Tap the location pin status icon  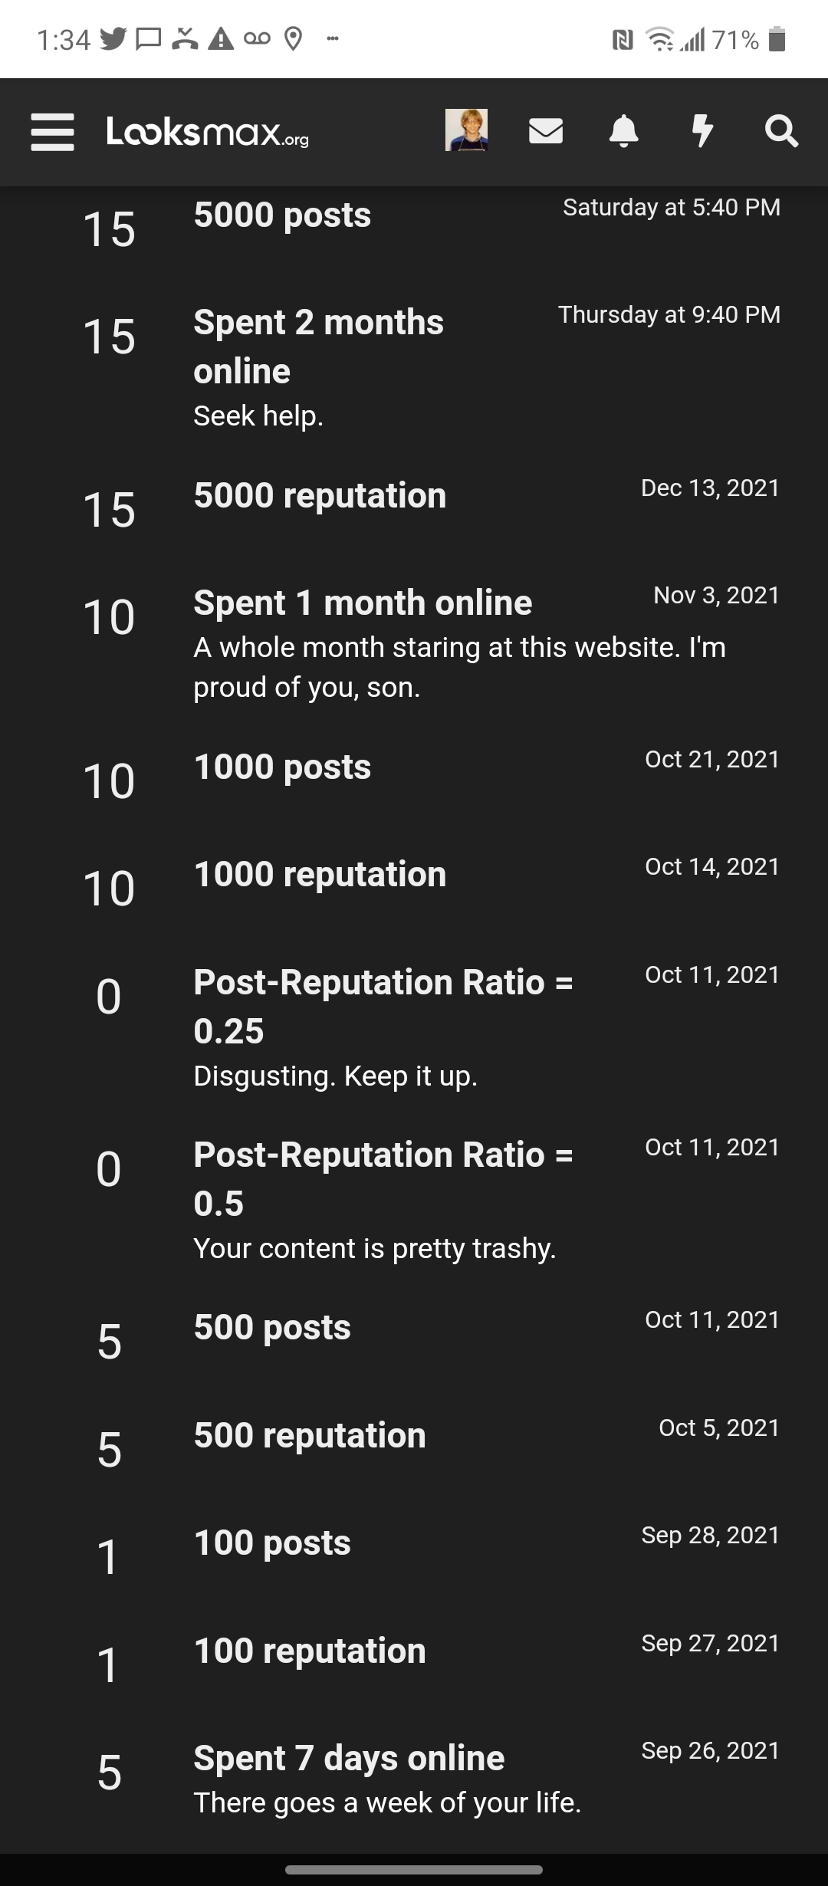tap(293, 38)
